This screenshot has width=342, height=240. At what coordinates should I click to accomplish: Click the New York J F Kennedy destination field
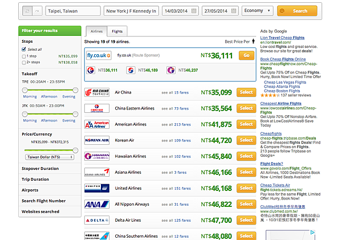[131, 11]
